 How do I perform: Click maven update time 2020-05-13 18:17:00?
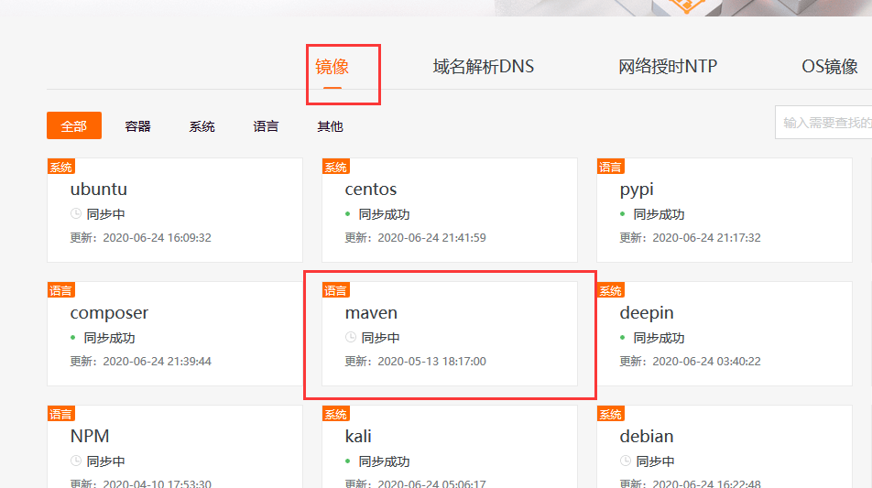point(431,362)
